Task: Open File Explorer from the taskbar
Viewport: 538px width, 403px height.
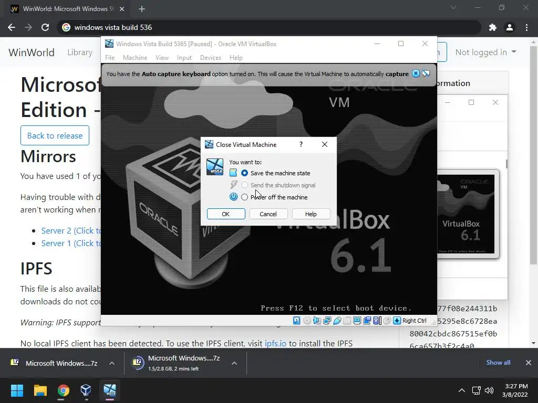Action: (x=40, y=390)
